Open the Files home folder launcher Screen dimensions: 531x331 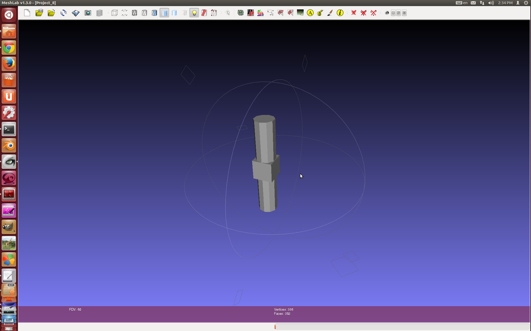[9, 31]
